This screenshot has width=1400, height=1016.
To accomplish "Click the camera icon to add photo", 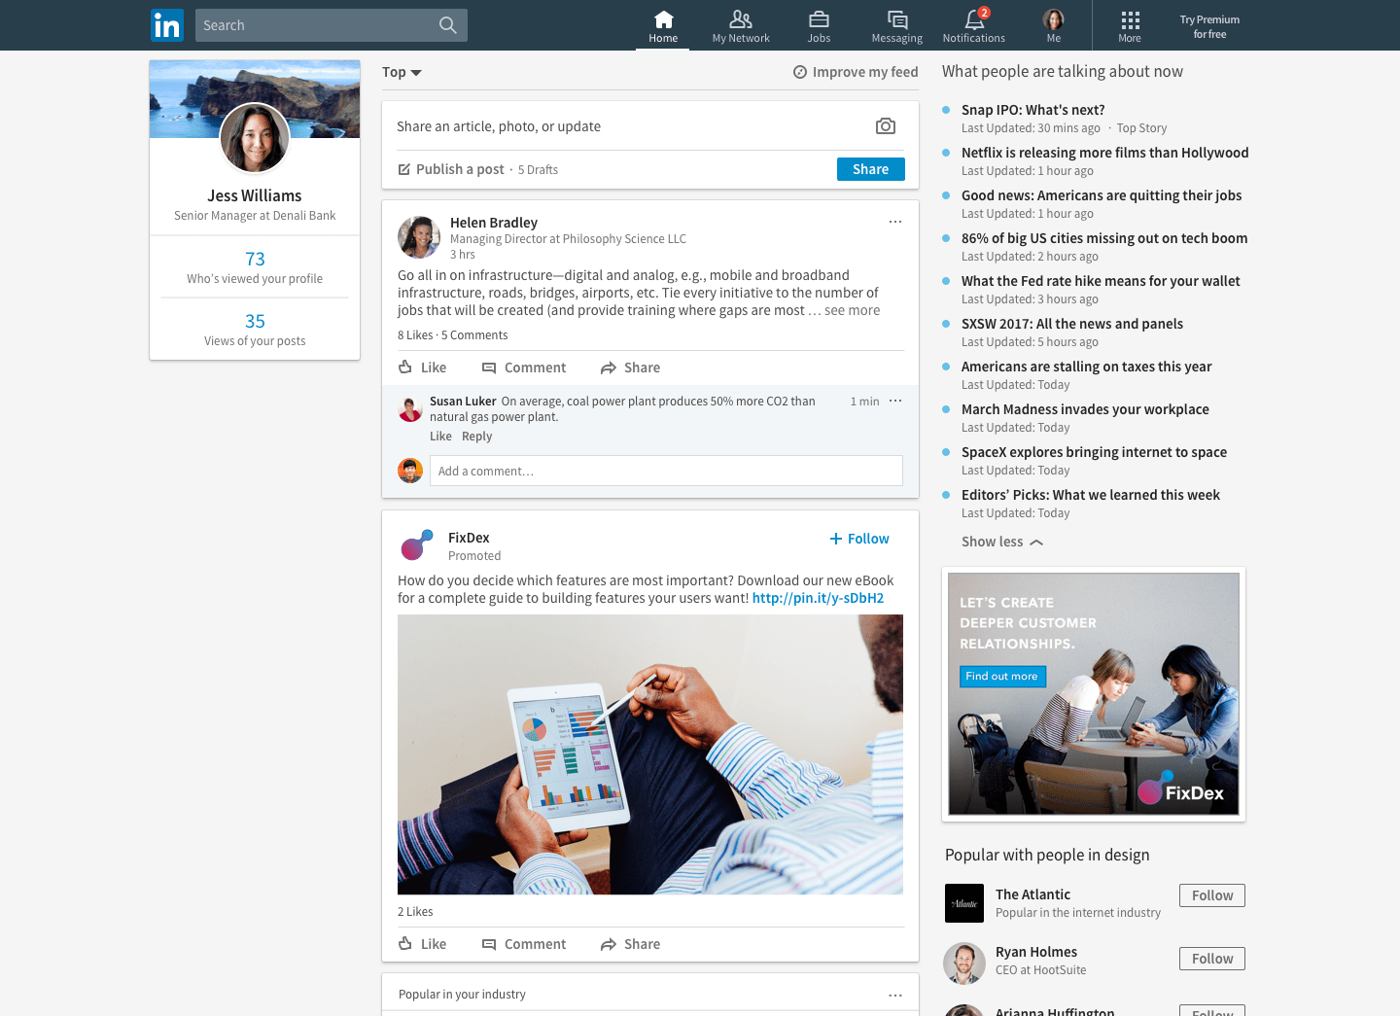I will 885,126.
